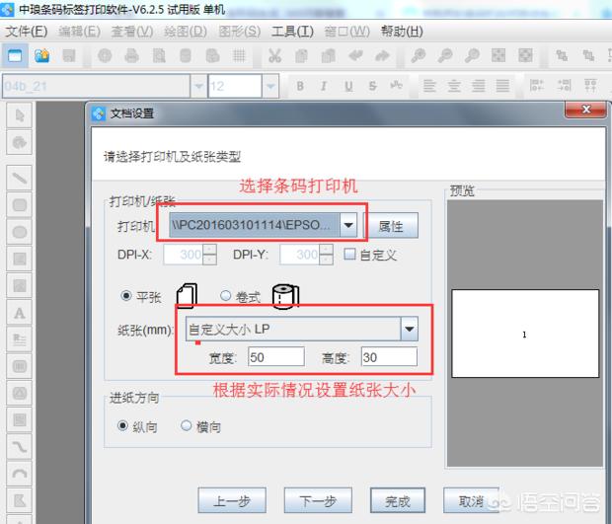Screen dimensions: 612x524
Task: Select the arrow pointer tool in sidebar
Action: [x=20, y=115]
